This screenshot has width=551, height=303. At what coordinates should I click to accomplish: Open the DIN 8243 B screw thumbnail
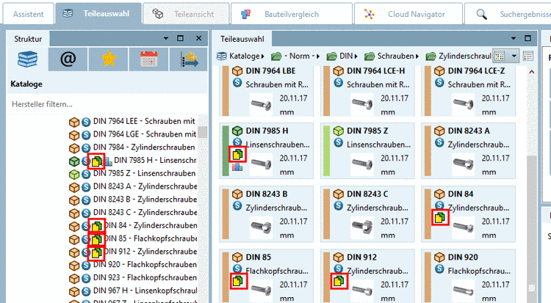[261, 227]
